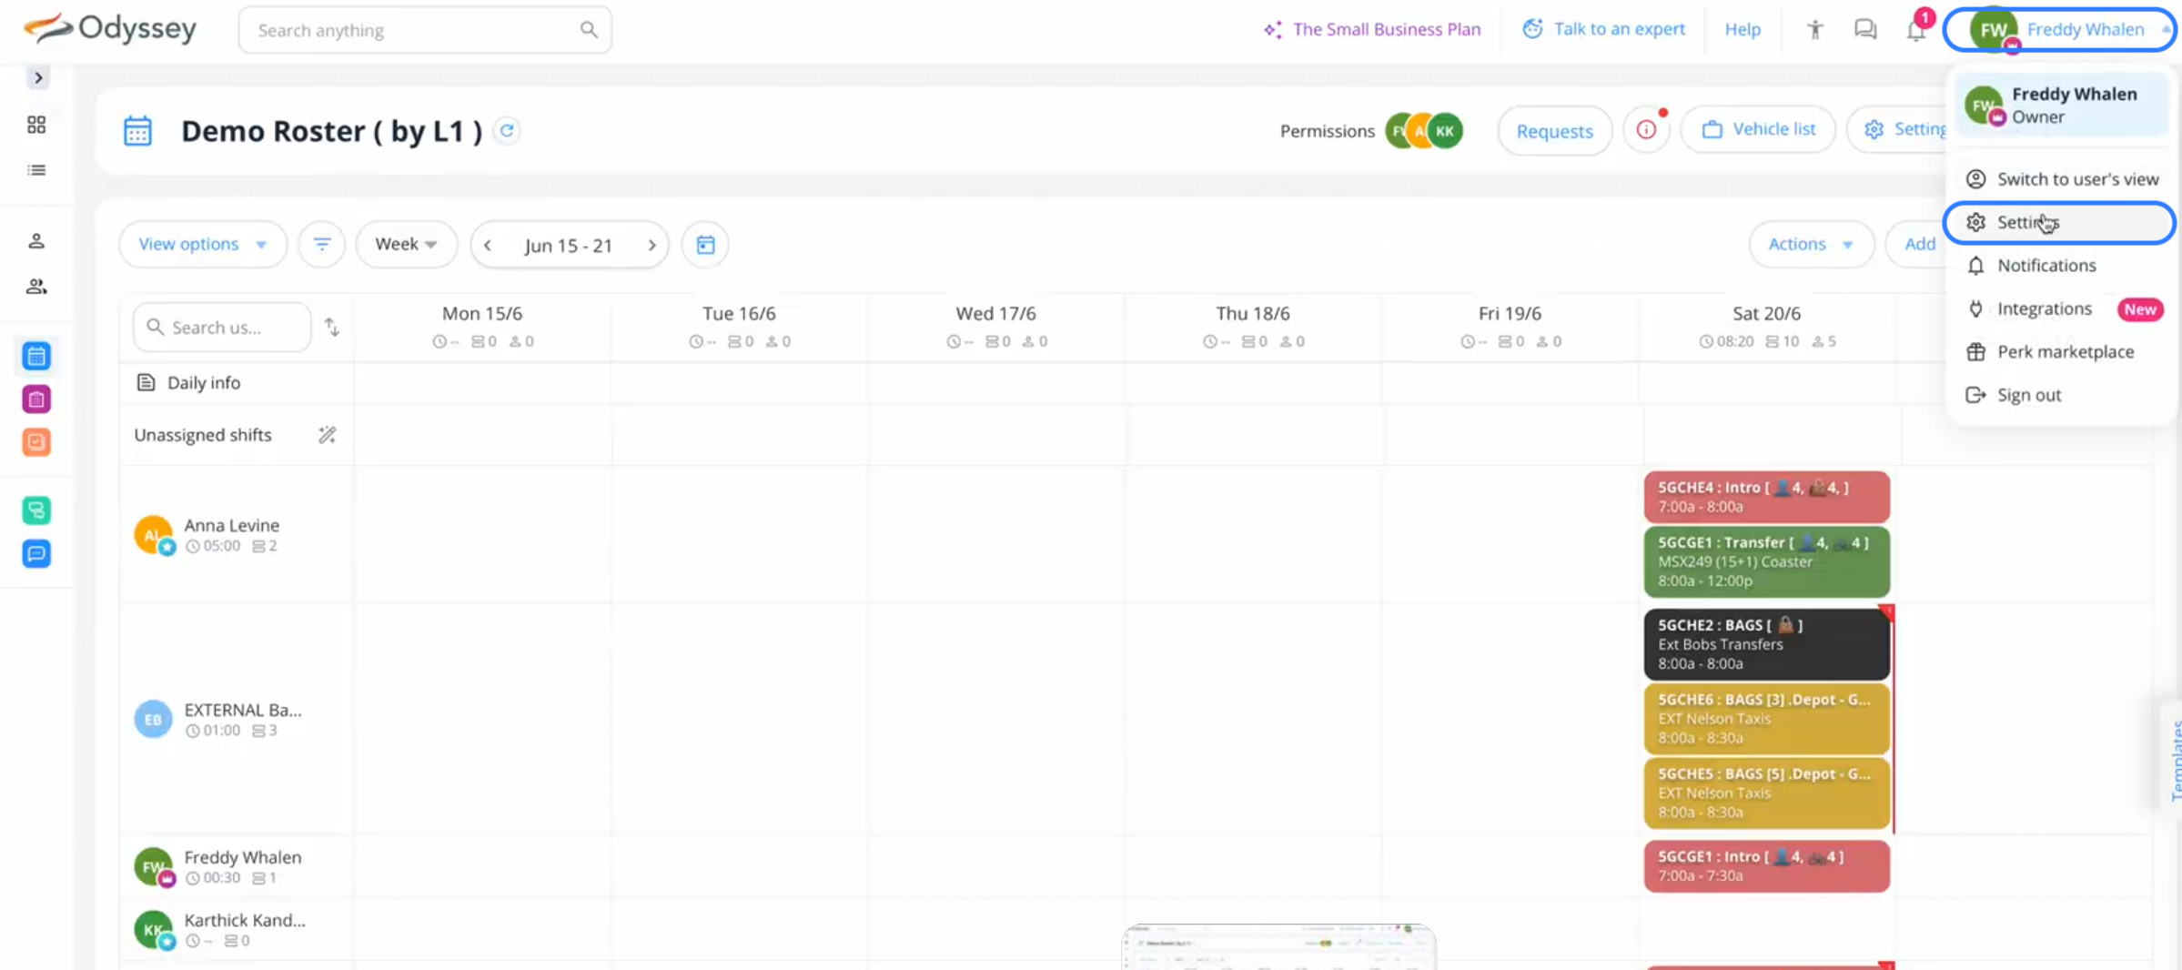Image resolution: width=2182 pixels, height=970 pixels.
Task: Select Freddy Whalen in the user list
Action: 237,866
